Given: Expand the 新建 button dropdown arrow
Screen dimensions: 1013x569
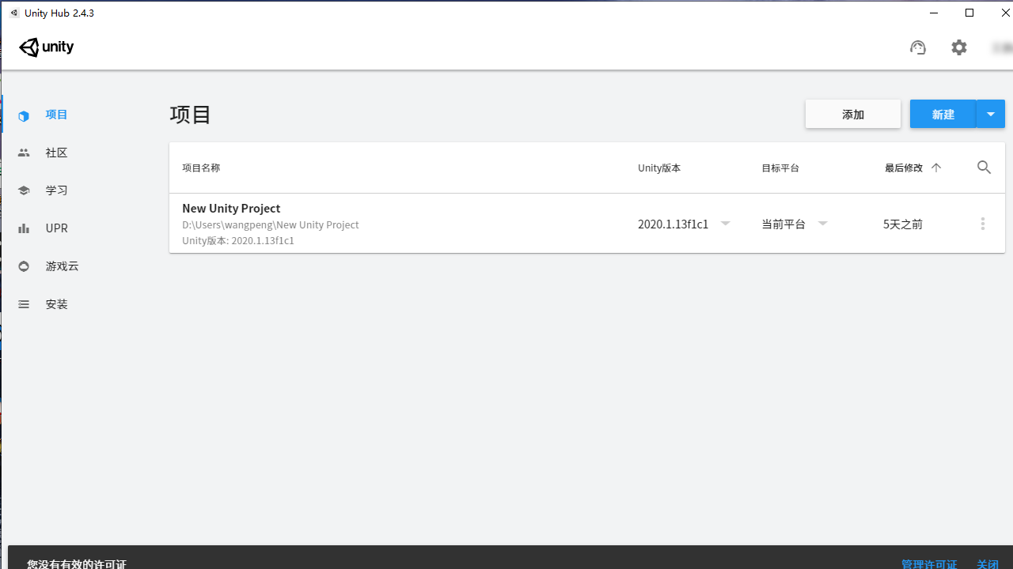Looking at the screenshot, I should click(x=991, y=114).
